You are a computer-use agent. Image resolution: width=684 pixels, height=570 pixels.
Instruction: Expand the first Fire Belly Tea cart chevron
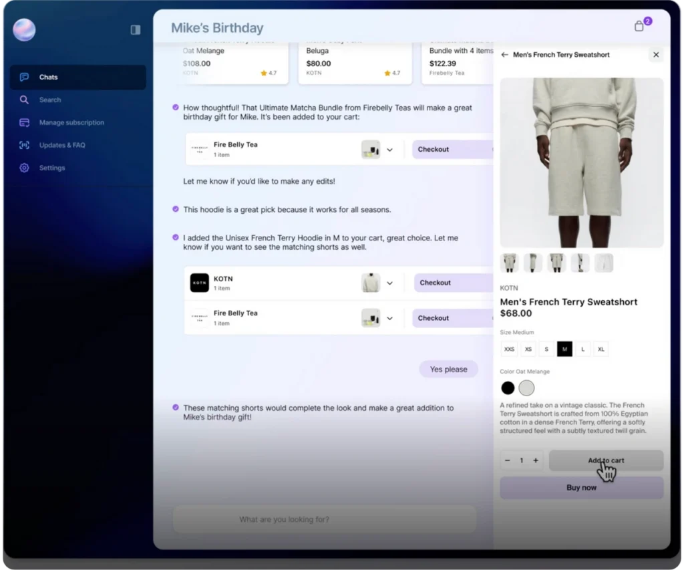tap(389, 150)
